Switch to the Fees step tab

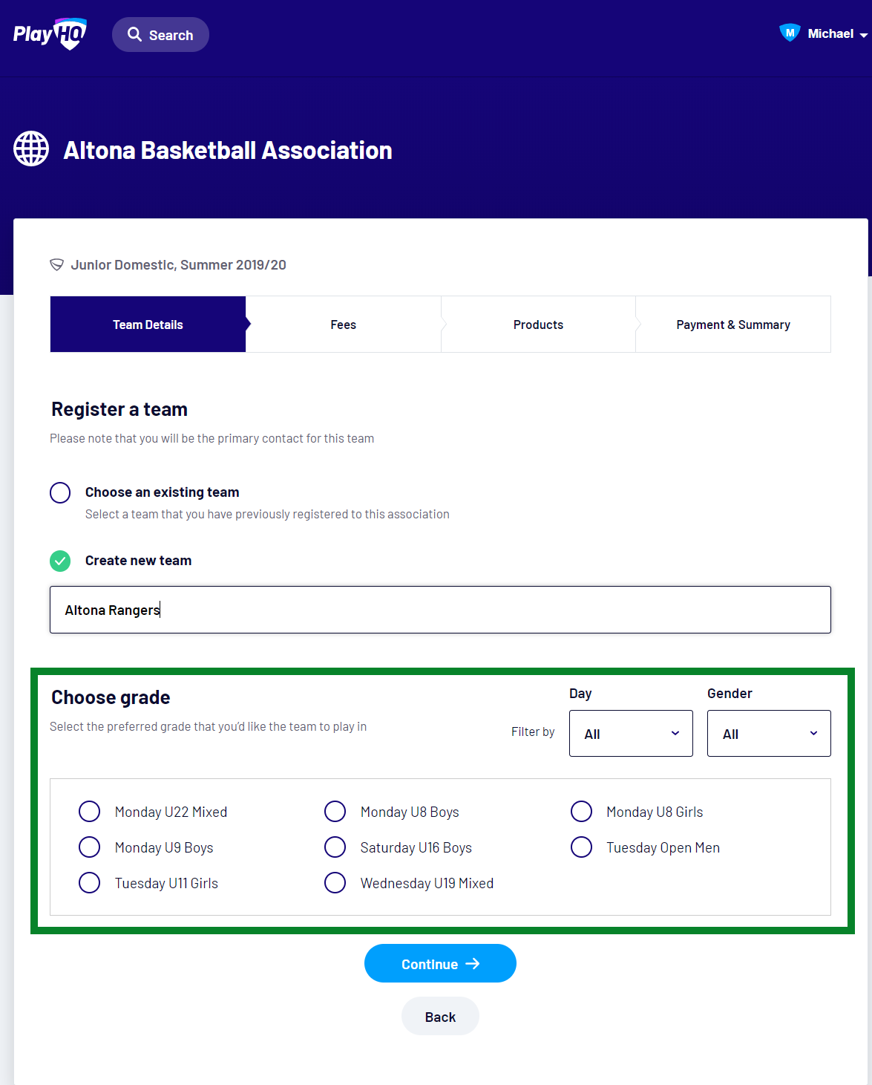[343, 325]
